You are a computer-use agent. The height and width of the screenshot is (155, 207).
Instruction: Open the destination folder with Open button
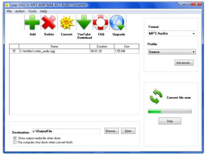coord(128,131)
